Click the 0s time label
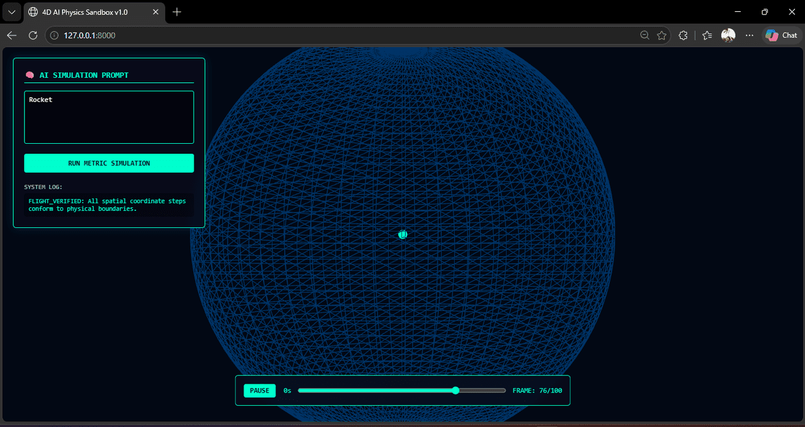805x427 pixels. coord(287,391)
